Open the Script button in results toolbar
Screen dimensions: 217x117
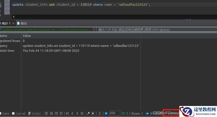[35, 113]
